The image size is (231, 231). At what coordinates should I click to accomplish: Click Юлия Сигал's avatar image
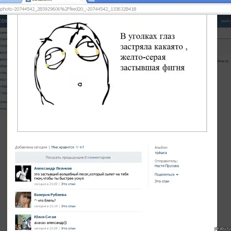23,222
